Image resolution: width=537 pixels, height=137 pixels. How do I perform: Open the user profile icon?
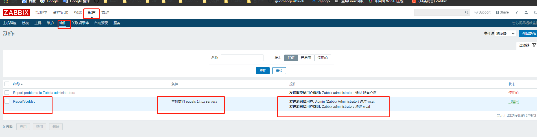click(x=526, y=12)
